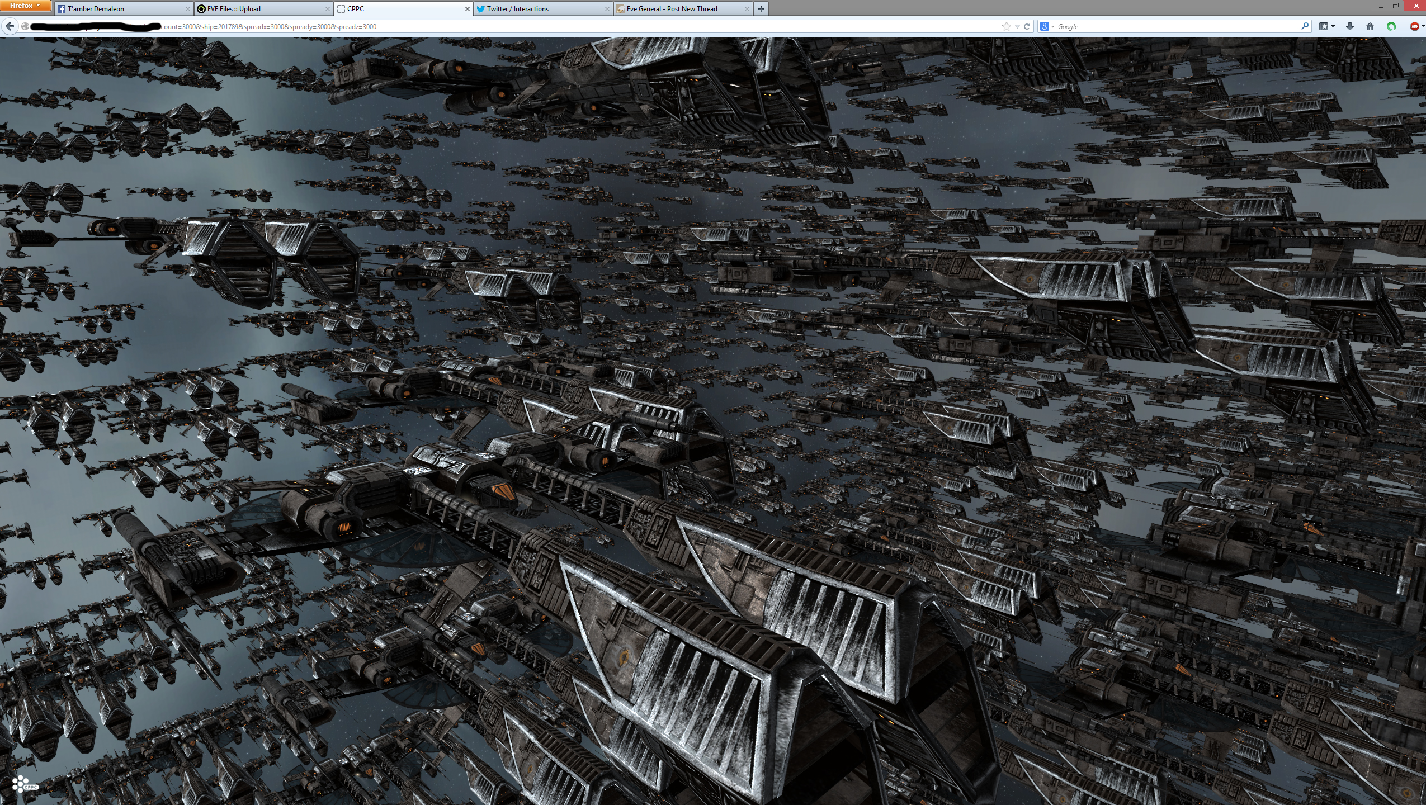Expand the URL history dropdown arrow

pyautogui.click(x=1017, y=26)
